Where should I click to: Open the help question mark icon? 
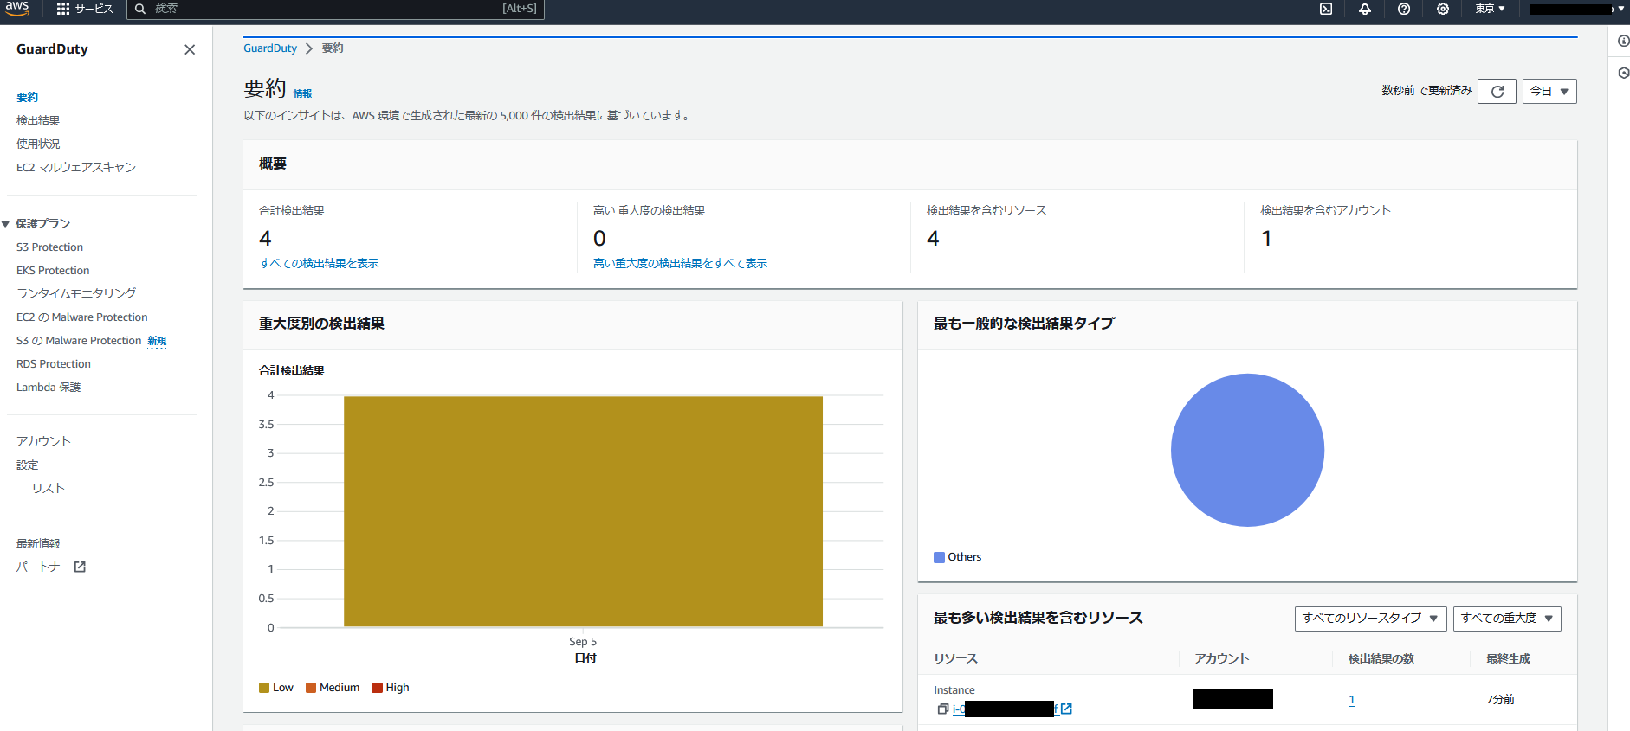tap(1404, 9)
